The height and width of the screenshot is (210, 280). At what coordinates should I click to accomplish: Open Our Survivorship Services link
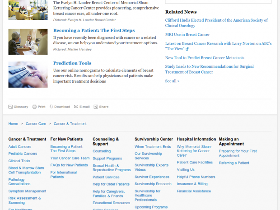(148, 156)
